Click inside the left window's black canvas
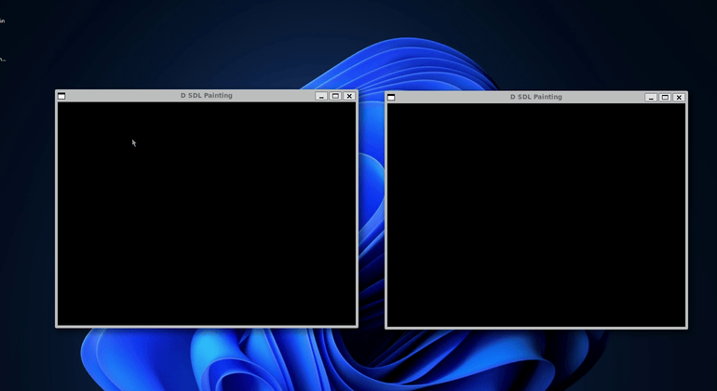 coord(206,212)
